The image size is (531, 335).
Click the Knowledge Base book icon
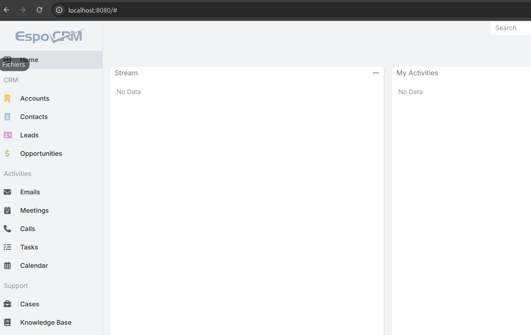[7, 323]
